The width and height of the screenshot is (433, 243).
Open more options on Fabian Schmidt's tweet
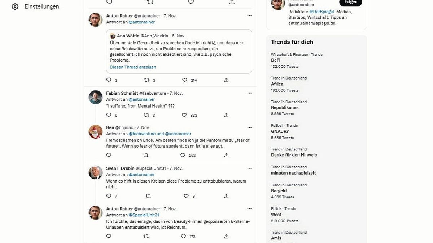coord(249,93)
